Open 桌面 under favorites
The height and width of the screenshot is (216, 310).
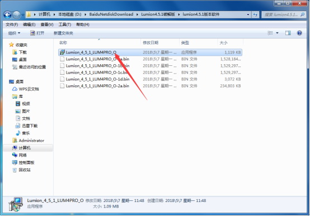(20, 60)
